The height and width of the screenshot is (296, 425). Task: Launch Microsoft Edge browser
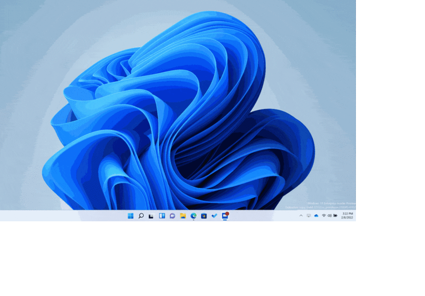click(x=193, y=216)
